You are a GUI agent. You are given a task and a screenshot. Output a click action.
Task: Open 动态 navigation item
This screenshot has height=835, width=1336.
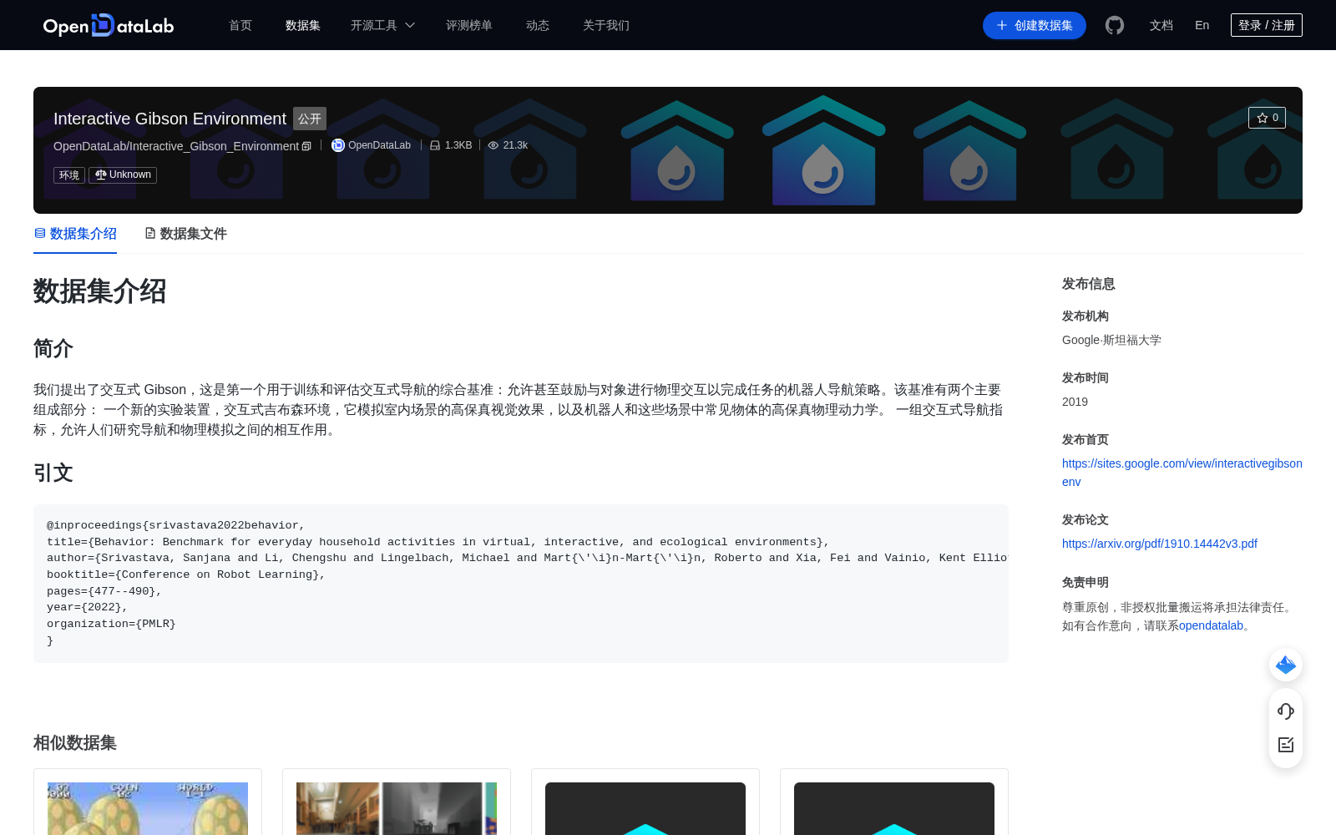[x=538, y=25]
